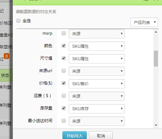Click the scrollbar down arrow
The image size is (162, 139).
pos(156,125)
